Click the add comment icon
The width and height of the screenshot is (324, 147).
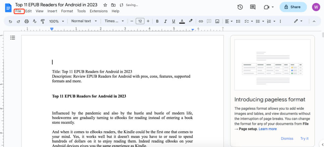[x=209, y=21]
